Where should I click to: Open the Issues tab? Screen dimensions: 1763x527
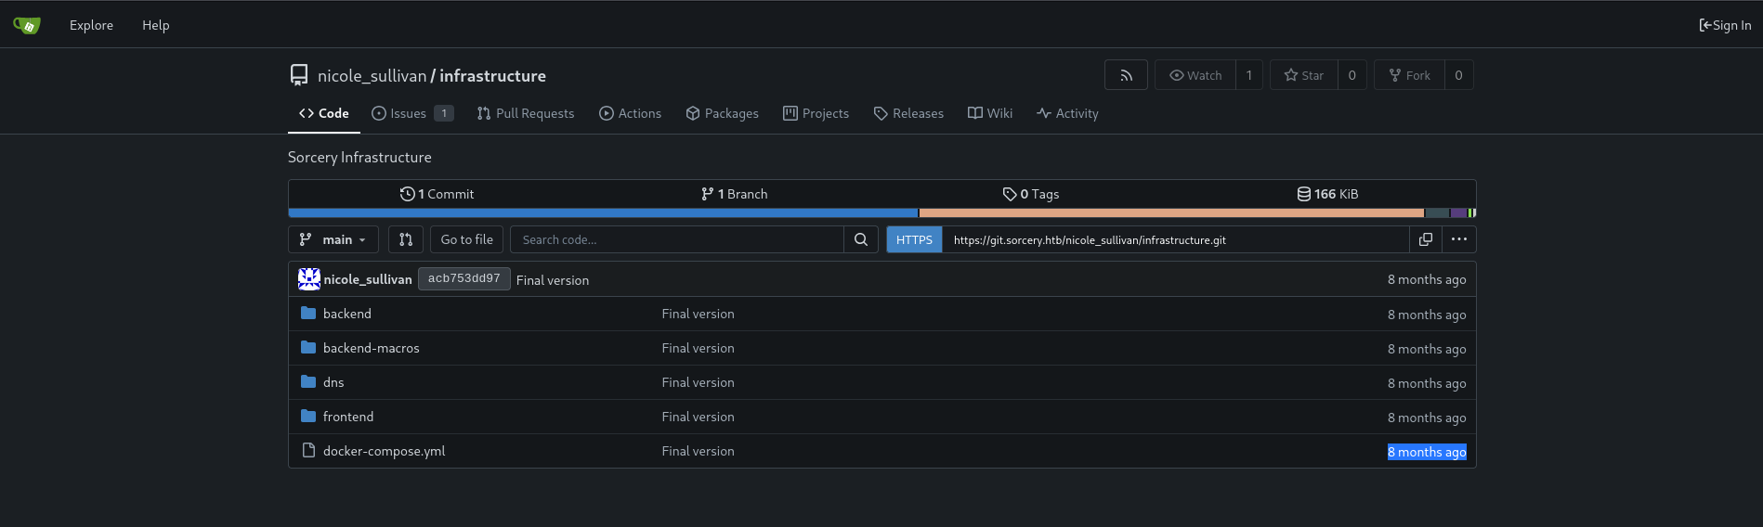[408, 113]
